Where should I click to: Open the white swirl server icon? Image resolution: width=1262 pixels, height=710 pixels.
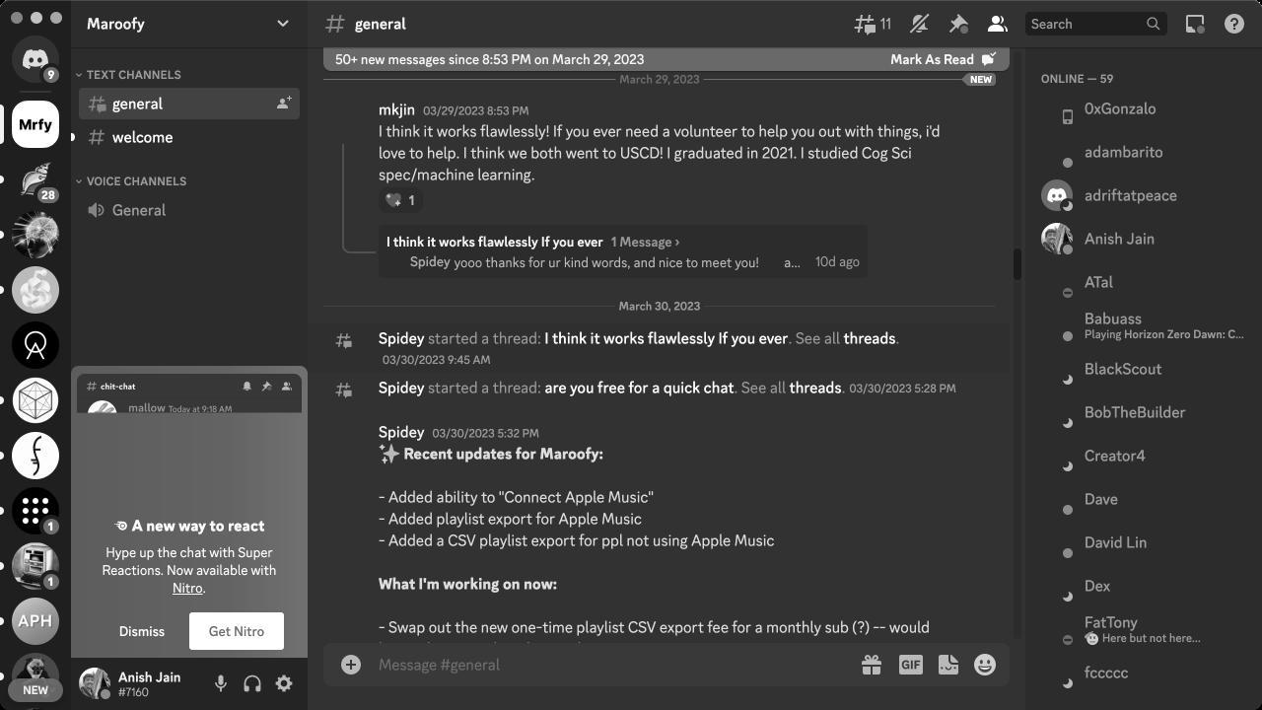click(x=35, y=290)
